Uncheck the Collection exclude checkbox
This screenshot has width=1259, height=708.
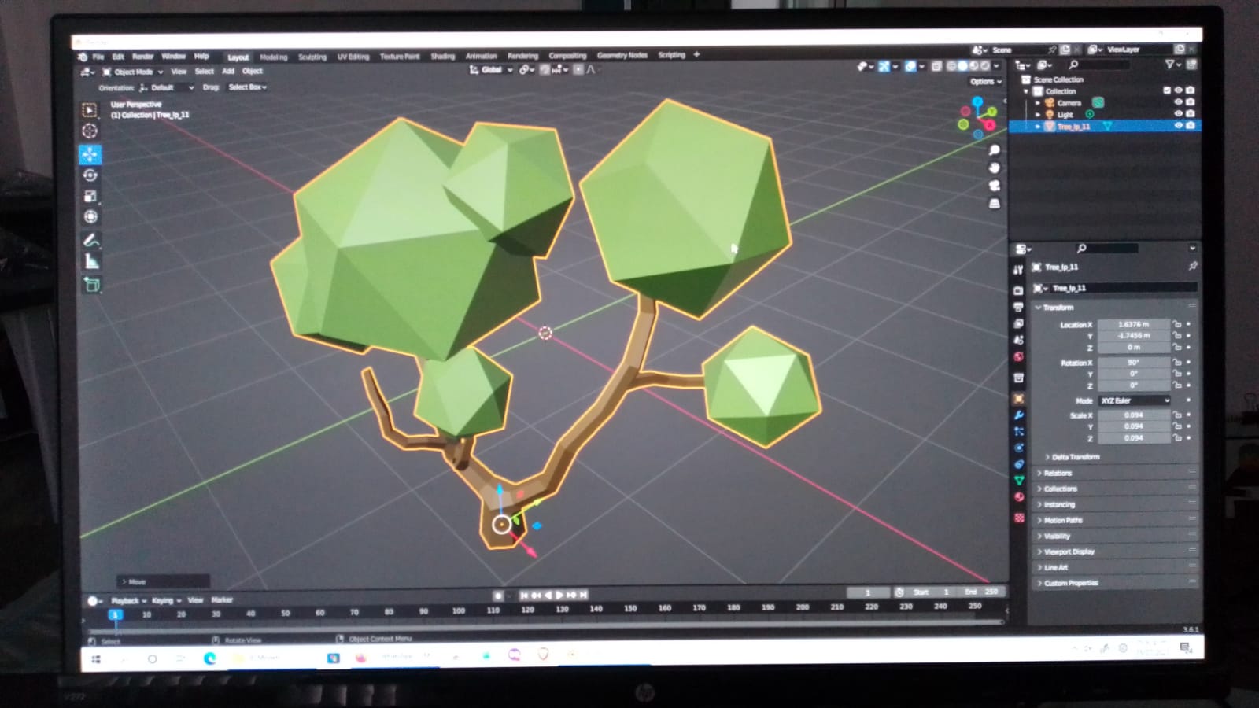tap(1166, 90)
